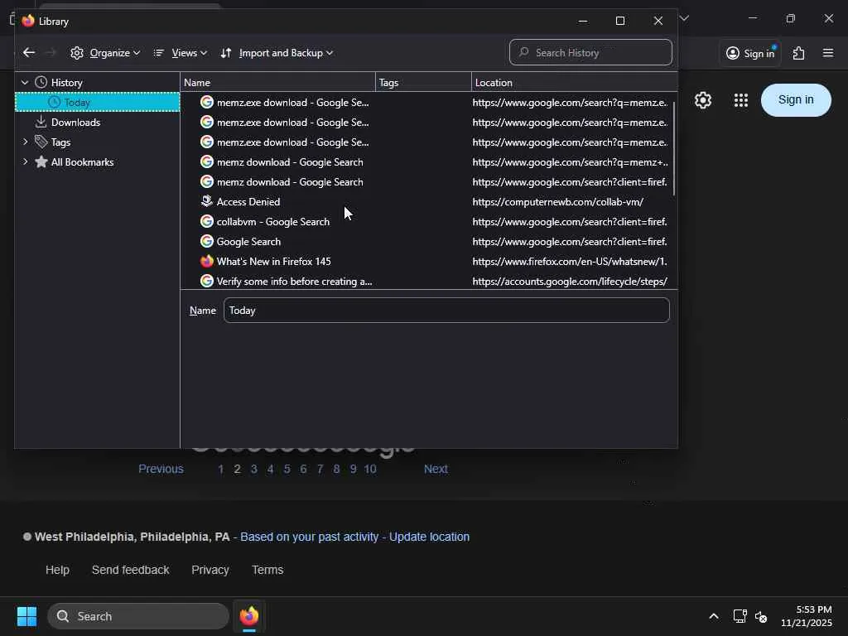Viewport: 848px width, 636px height.
Task: Open Google Help footer link
Action: pos(57,570)
